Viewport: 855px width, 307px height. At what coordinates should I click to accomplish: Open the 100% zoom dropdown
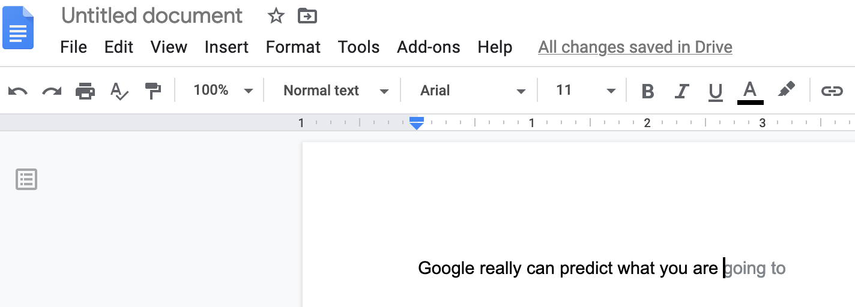[223, 91]
